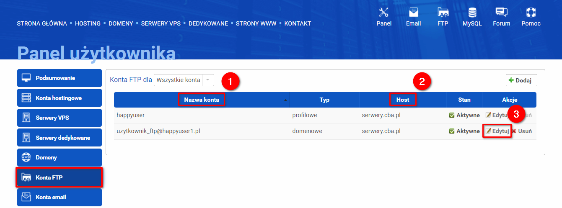Click Aktywne status in uzytkownik_ftp row
Viewport: 562px width, 208px height.
pos(464,131)
